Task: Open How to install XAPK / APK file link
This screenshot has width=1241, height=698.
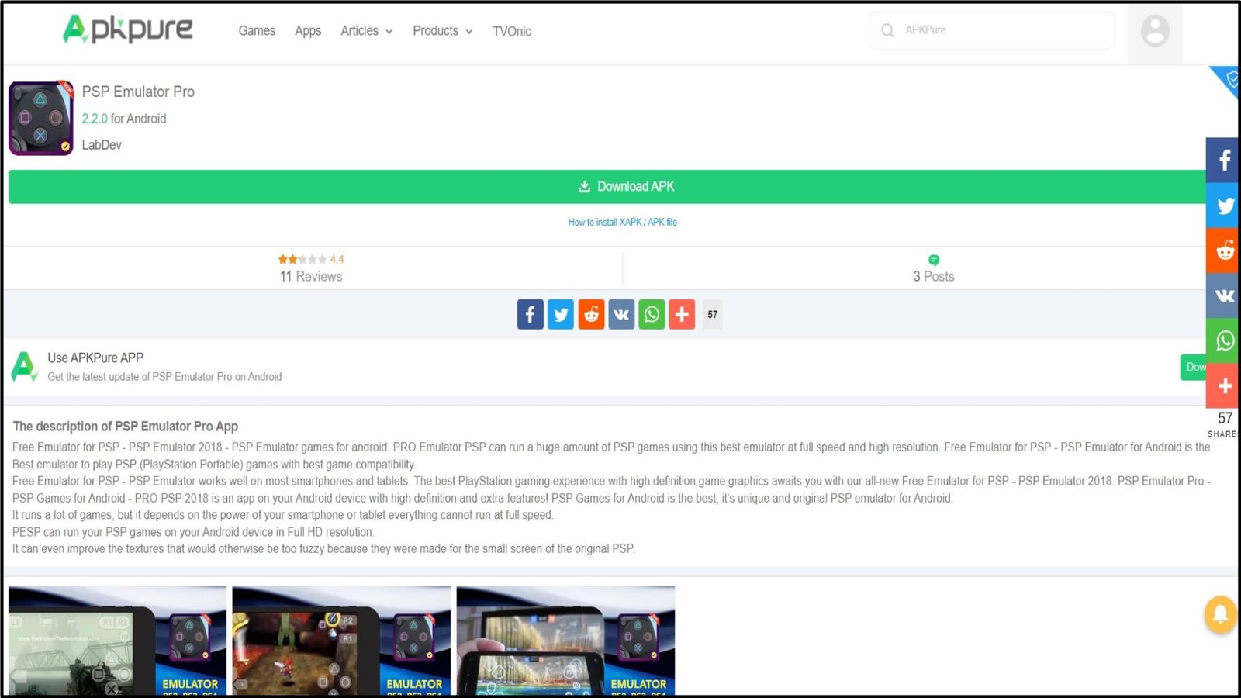Action: click(x=622, y=223)
